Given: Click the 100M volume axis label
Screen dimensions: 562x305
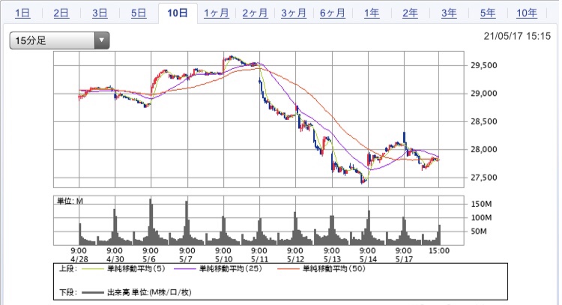Looking at the screenshot, I should [481, 217].
